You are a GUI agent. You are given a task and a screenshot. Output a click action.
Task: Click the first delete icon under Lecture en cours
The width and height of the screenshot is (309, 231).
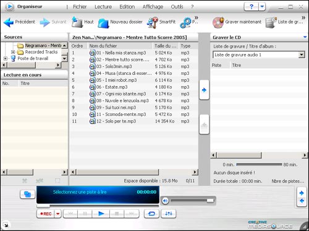25,181
